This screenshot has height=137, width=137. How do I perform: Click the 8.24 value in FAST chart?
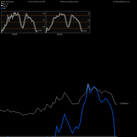40,30
